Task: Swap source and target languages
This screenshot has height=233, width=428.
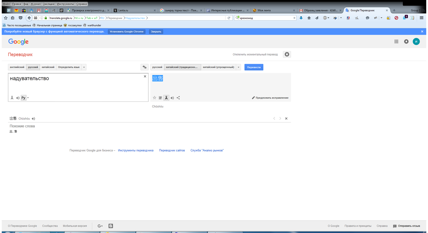Action: pyautogui.click(x=144, y=67)
